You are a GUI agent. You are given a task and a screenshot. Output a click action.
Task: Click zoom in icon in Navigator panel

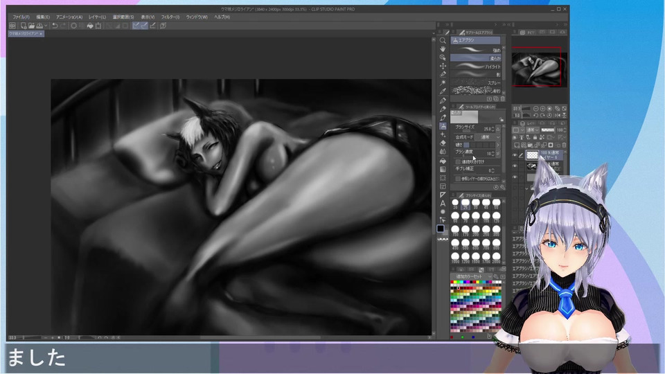click(543, 109)
